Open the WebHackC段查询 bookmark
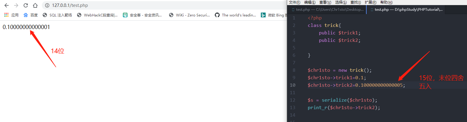467x122 pixels. pyautogui.click(x=97, y=15)
